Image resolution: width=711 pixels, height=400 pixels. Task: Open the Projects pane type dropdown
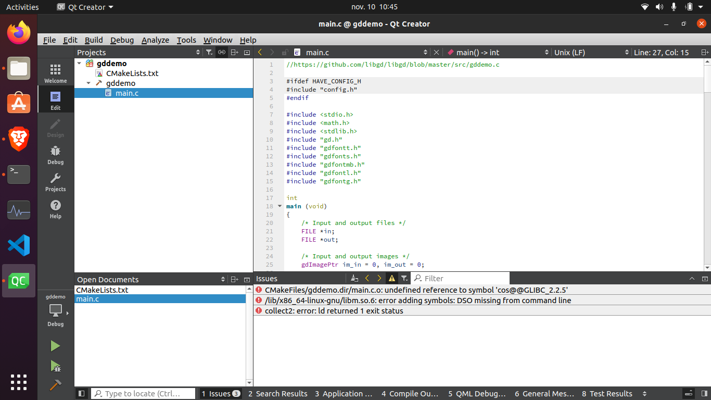tap(138, 52)
